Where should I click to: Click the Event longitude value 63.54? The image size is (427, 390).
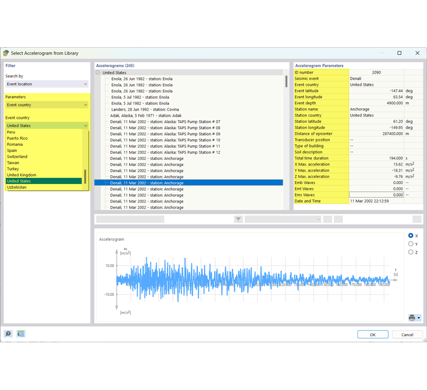point(398,97)
